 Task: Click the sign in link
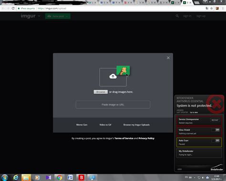(x=187, y=16)
